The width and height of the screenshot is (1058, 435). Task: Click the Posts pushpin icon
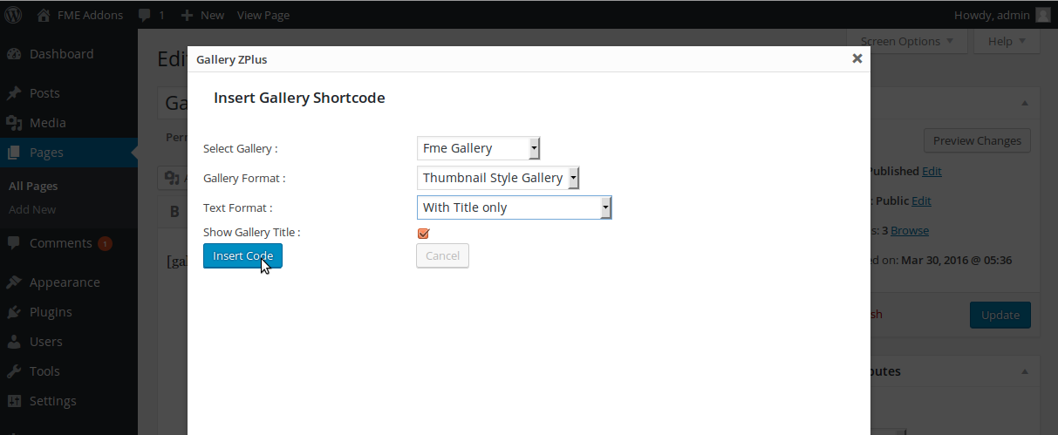click(x=14, y=93)
